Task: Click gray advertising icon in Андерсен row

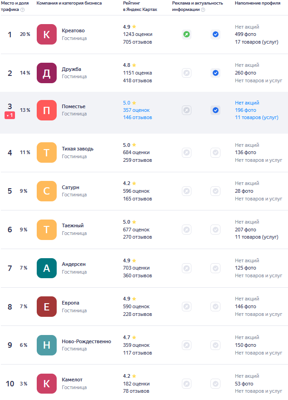Action: [x=187, y=268]
